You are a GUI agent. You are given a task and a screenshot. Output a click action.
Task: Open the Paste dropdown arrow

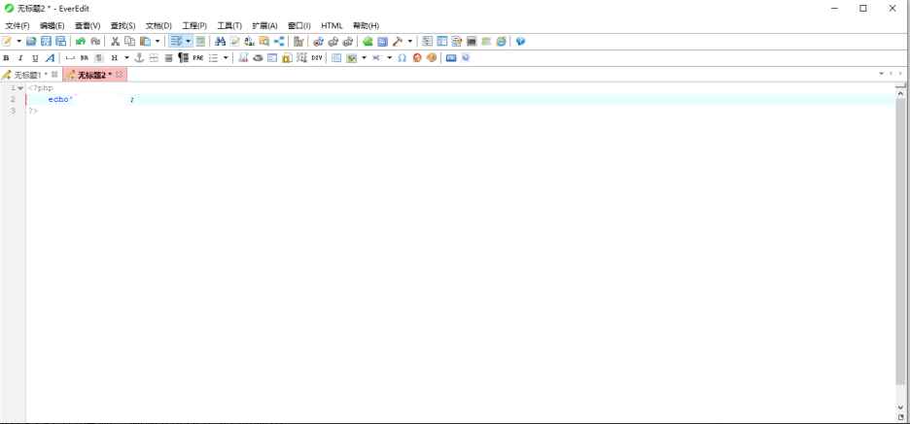point(157,42)
